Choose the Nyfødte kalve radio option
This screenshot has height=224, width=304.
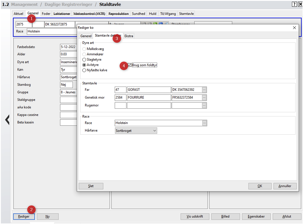[84, 70]
